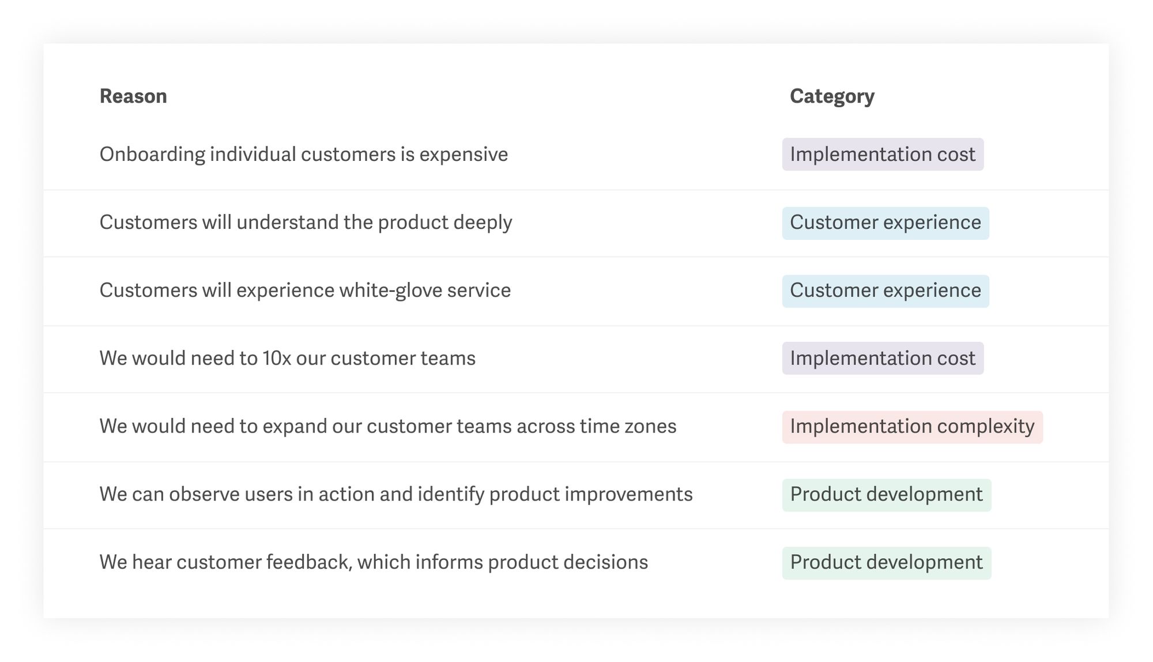Screen dimensions: 1153x662
Task: Select Implementation cost tag in the 10x row
Action: click(882, 359)
